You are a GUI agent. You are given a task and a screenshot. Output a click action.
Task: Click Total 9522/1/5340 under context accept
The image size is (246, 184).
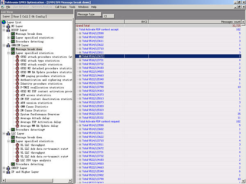point(93,79)
